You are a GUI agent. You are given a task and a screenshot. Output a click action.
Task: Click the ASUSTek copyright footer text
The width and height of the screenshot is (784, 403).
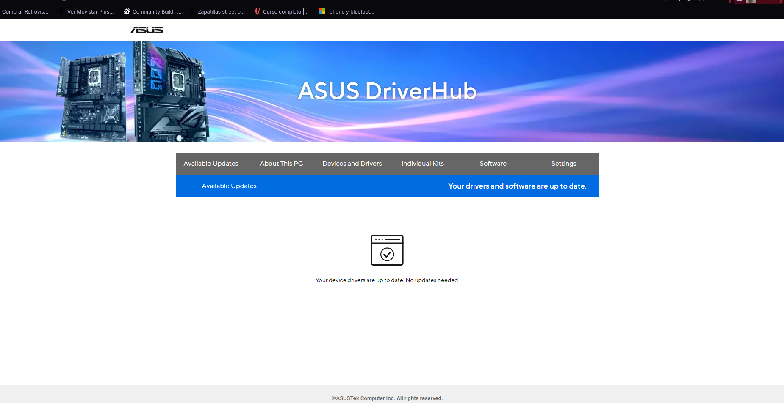coord(387,398)
